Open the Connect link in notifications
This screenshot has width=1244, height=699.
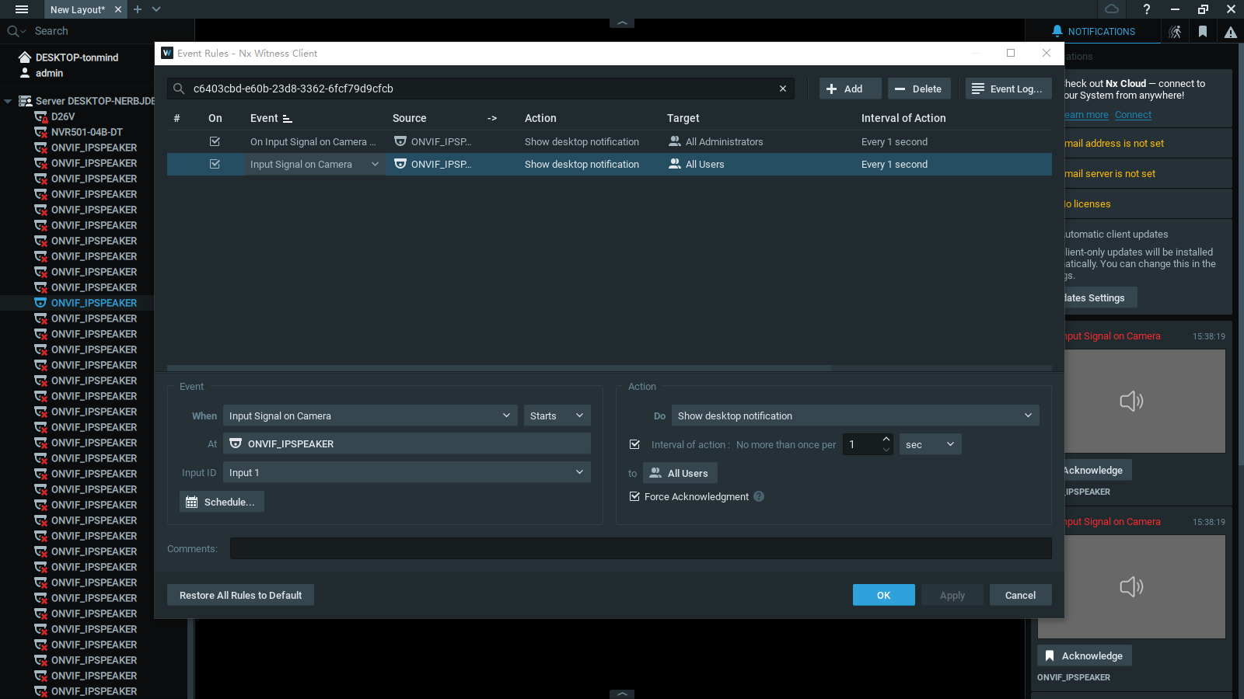(x=1133, y=115)
